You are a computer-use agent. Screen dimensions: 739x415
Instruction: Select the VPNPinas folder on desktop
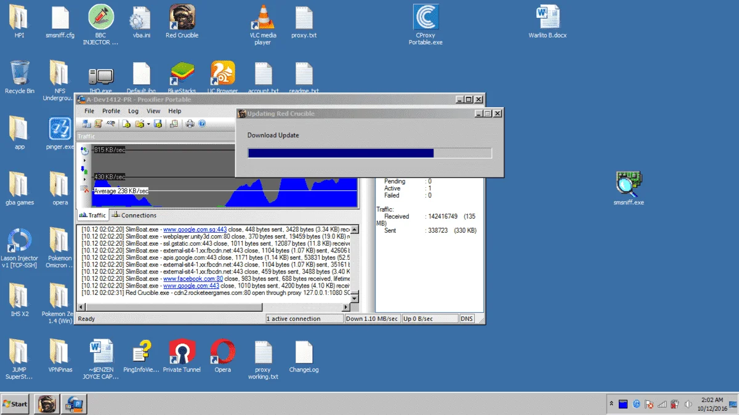[60, 357]
